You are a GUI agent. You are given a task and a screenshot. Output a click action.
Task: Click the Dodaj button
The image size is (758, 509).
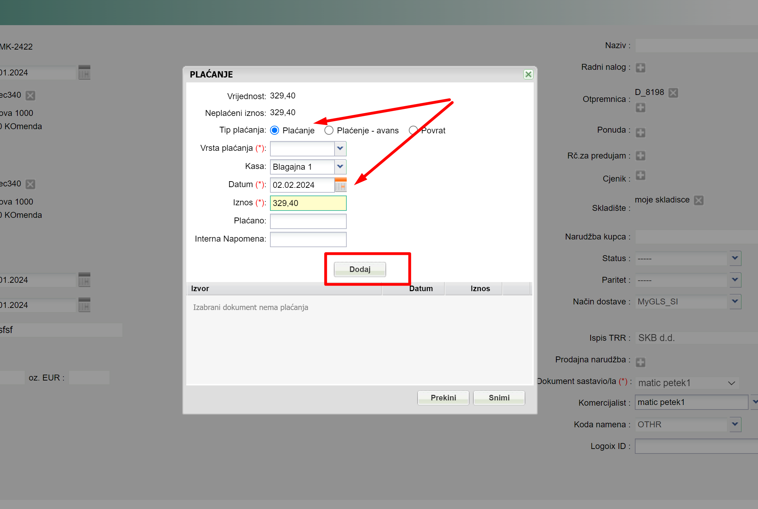click(360, 269)
